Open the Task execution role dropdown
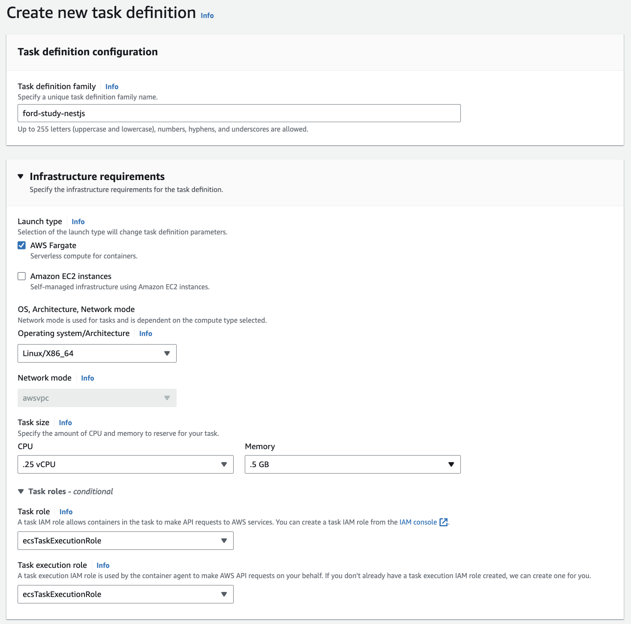 coord(126,594)
